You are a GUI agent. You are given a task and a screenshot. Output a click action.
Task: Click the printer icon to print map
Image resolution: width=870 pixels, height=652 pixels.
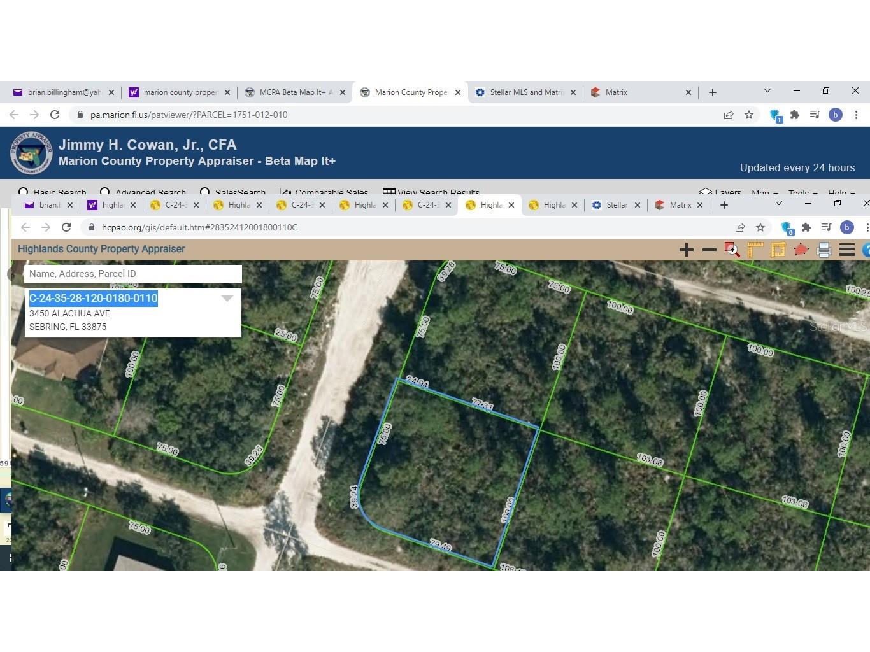(824, 250)
